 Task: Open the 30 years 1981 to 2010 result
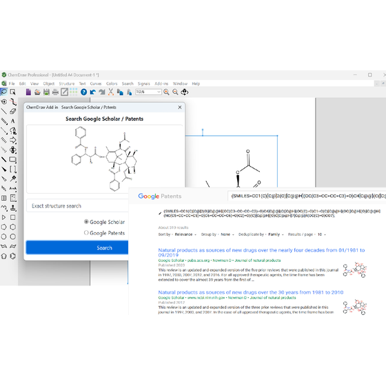point(251,292)
